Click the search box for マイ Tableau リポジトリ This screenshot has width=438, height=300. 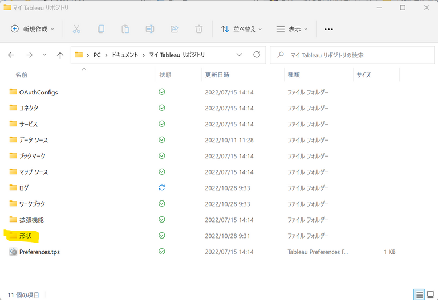coord(352,55)
